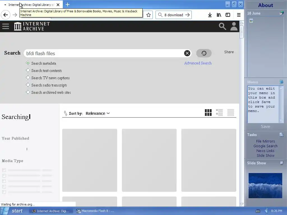Image resolution: width=287 pixels, height=215 pixels.
Task: Click the memo scrollbar down arrow
Action: click(281, 120)
